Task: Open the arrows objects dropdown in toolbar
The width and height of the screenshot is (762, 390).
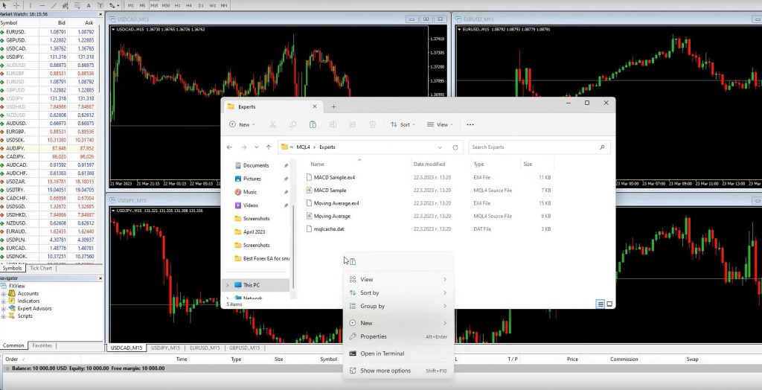Action: click(114, 5)
